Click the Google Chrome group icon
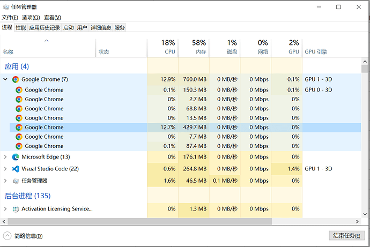Viewport: 370px width, 247px height. click(x=16, y=79)
